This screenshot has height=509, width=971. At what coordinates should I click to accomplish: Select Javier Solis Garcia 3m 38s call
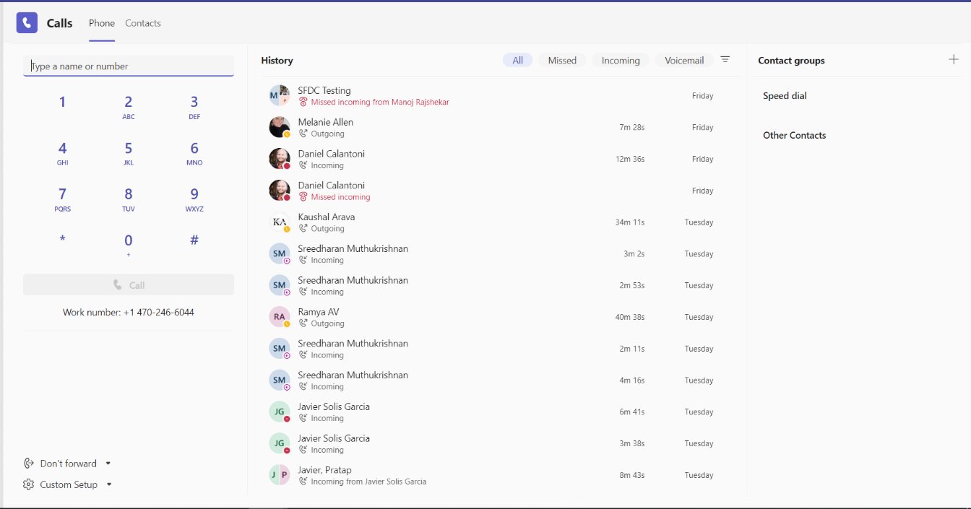coord(498,443)
